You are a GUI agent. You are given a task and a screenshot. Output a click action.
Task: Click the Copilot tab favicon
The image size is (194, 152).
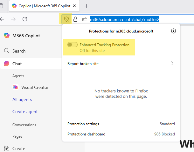click(14, 6)
